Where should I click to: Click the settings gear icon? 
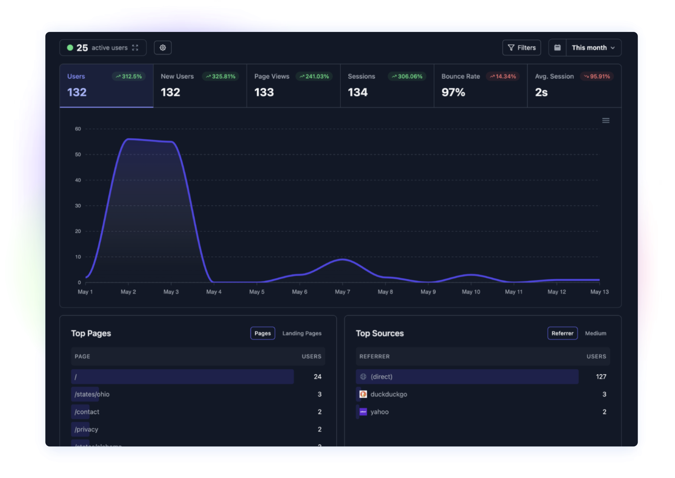pos(163,48)
